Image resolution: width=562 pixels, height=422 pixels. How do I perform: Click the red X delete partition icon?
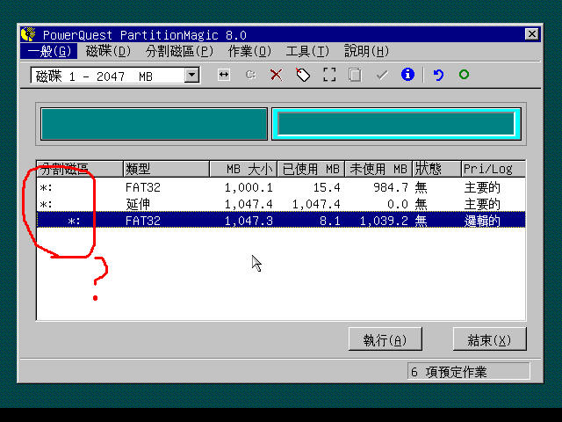point(276,75)
